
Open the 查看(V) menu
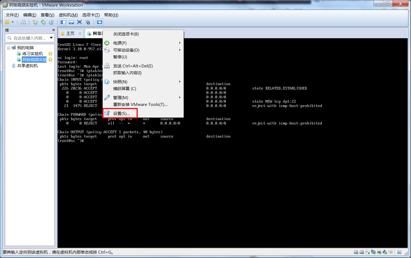[48, 15]
